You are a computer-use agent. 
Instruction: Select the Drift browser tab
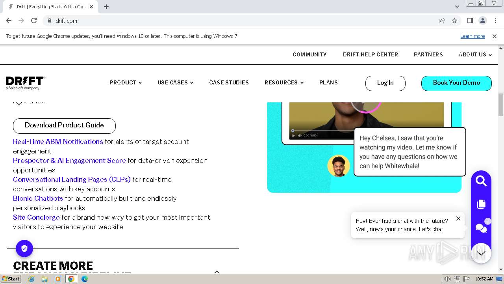click(x=51, y=7)
